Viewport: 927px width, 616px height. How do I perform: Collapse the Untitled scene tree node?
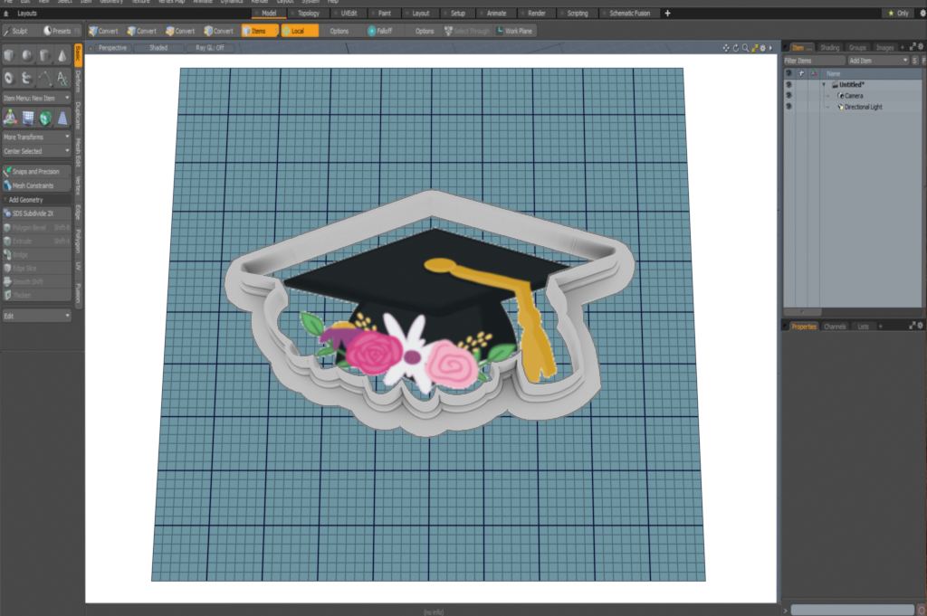(824, 84)
